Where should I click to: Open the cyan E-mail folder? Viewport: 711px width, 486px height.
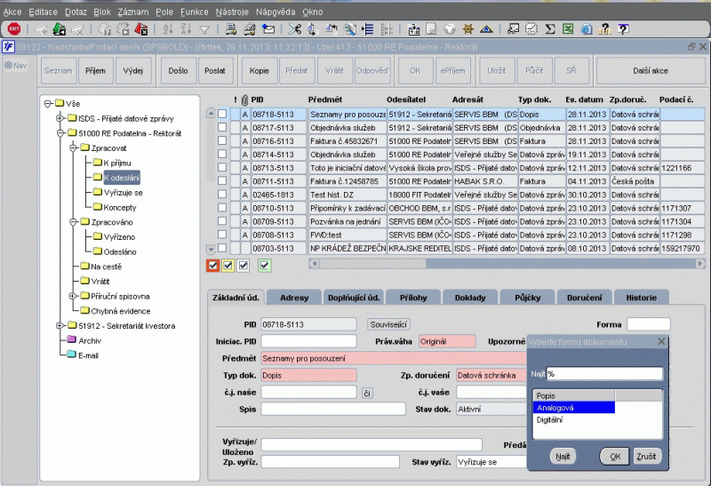pos(90,354)
